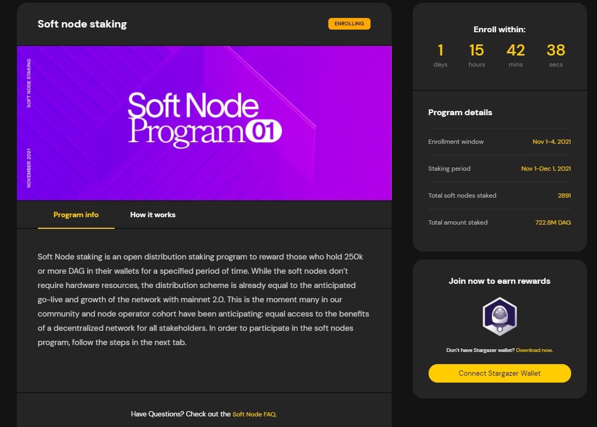
Task: Click the Connect Stargazer Wallet button
Action: (x=499, y=373)
